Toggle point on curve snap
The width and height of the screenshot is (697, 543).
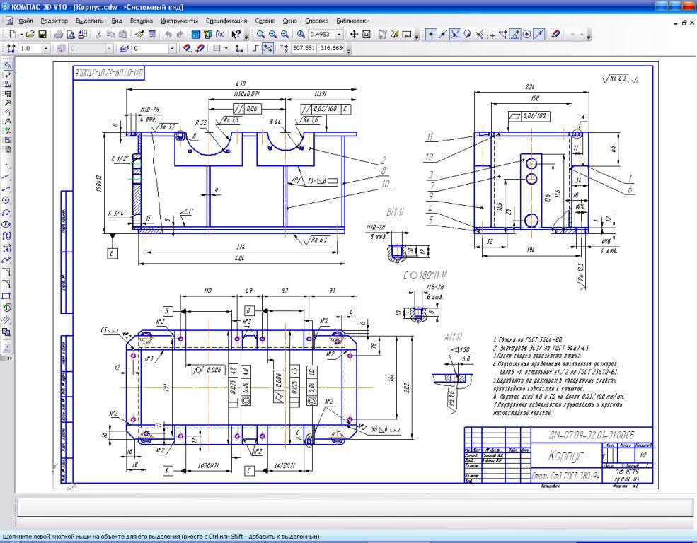pyautogui.click(x=538, y=34)
